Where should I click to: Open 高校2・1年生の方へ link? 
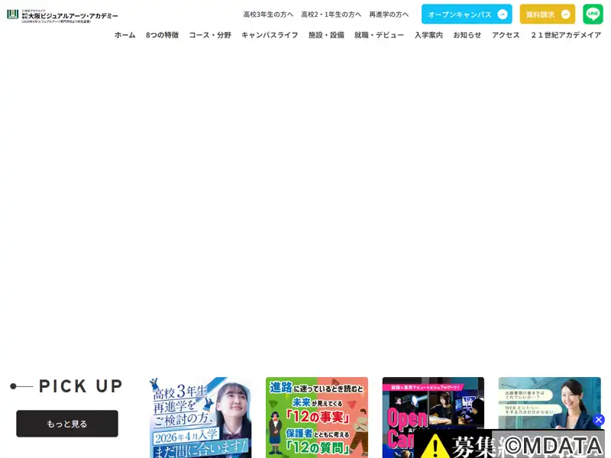point(331,15)
